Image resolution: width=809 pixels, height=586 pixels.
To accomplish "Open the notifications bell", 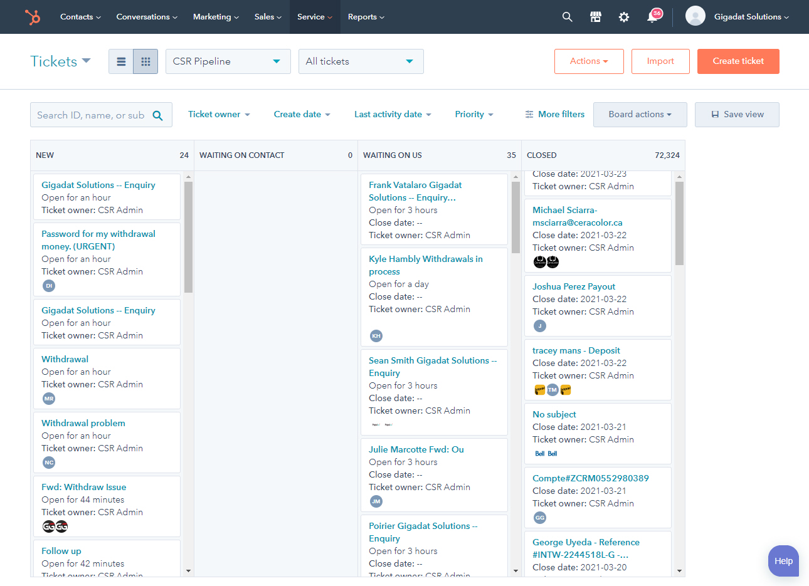I will [x=652, y=17].
